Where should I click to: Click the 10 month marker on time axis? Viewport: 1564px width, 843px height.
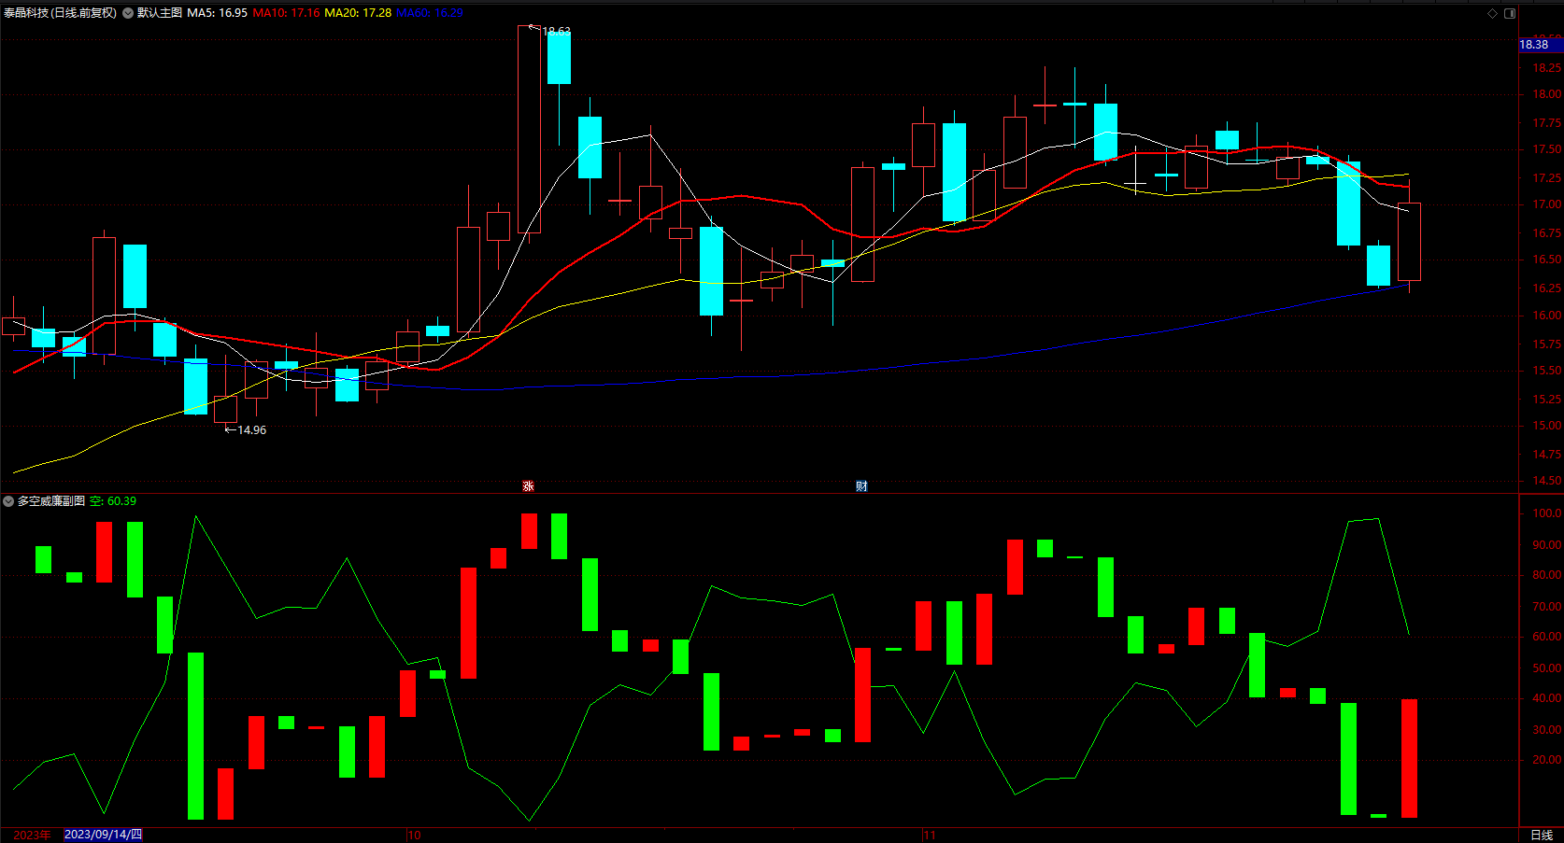(x=415, y=835)
